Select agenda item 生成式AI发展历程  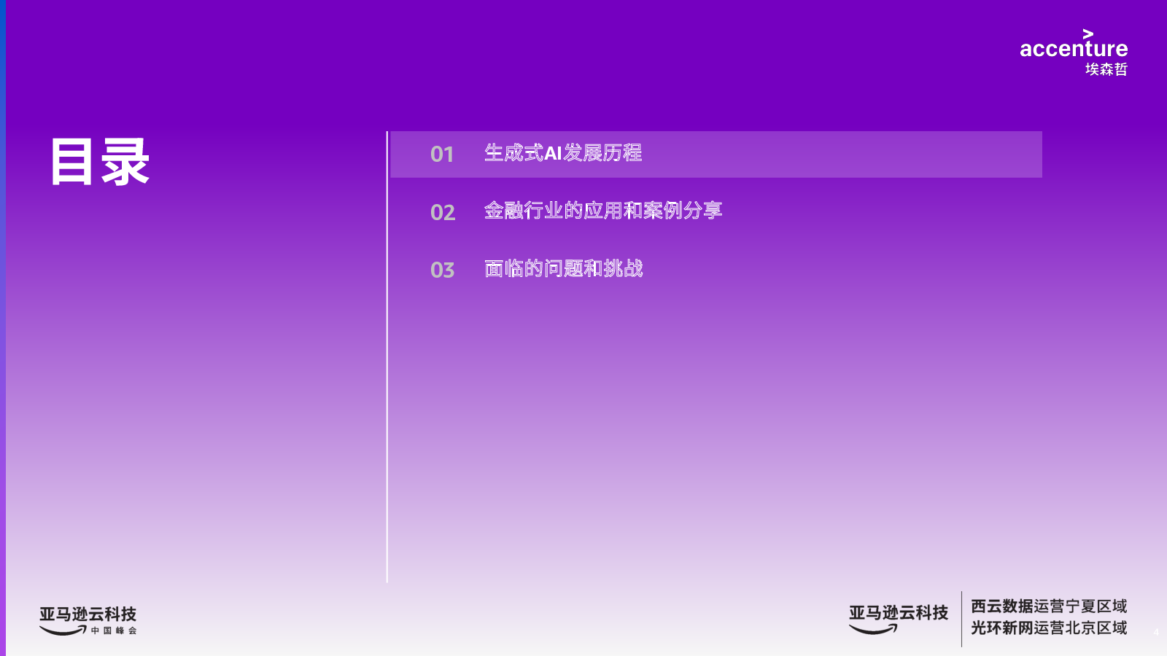point(562,153)
